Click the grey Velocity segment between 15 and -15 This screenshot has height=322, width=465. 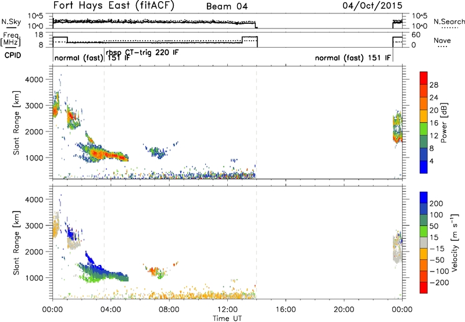coord(424,242)
